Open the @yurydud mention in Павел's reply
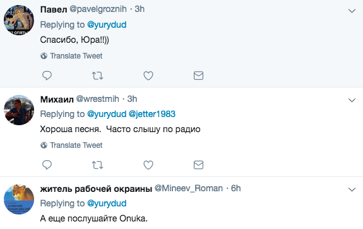Screen dimensions: 363x229 [107, 25]
